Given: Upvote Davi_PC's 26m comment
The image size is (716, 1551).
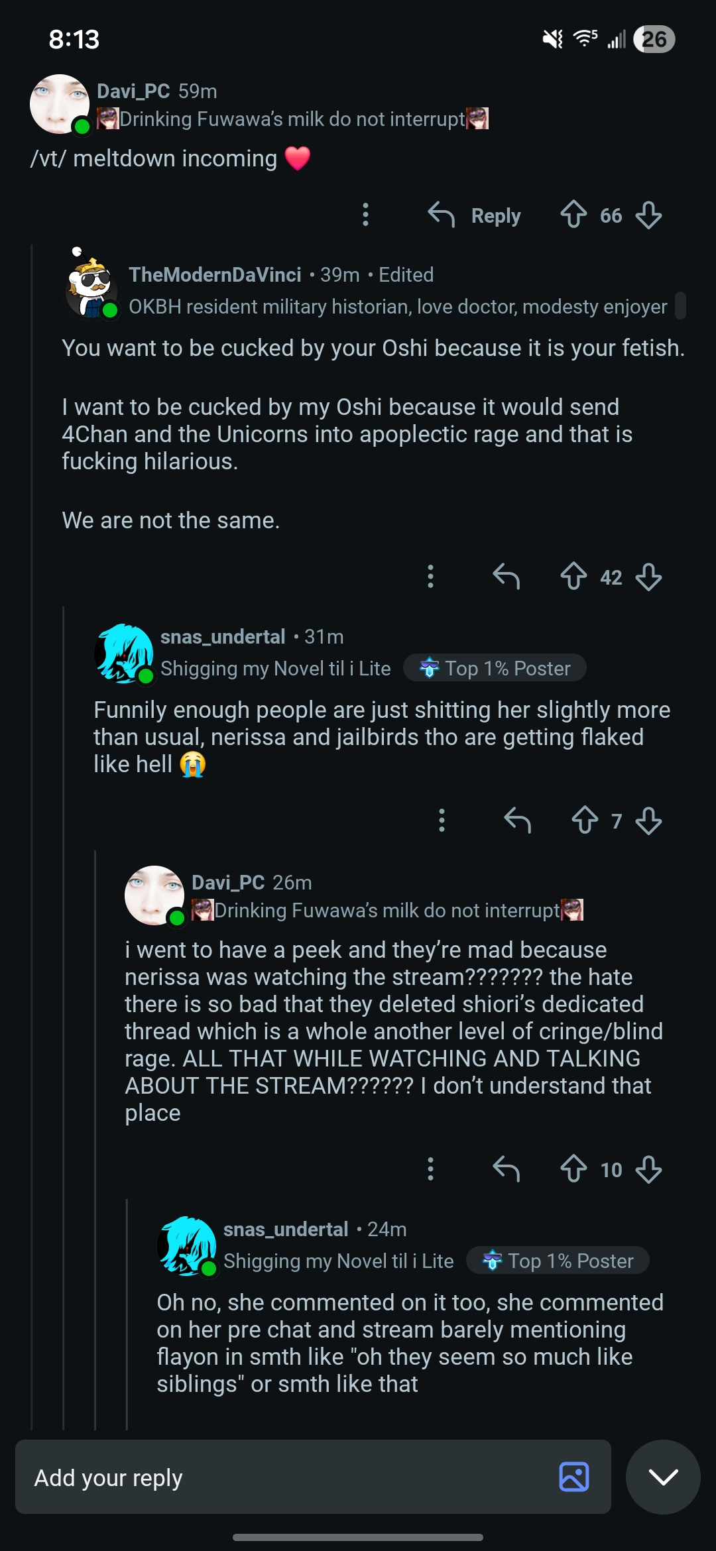Looking at the screenshot, I should (x=573, y=1169).
